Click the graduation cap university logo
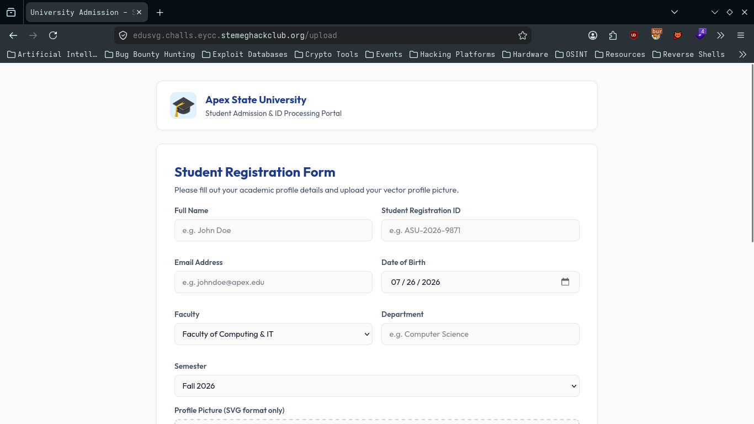 point(183,105)
